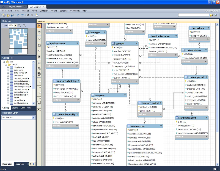Viewport: 220px width, 171px height.
Task: Select the place new table tool
Action: click(x=39, y=63)
